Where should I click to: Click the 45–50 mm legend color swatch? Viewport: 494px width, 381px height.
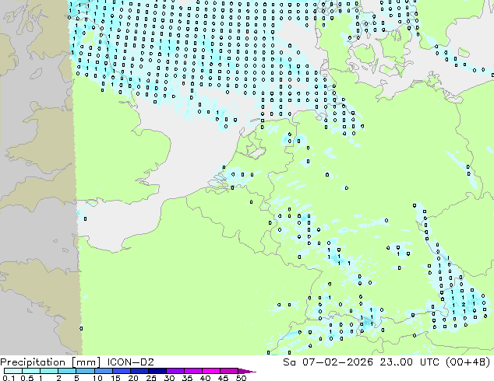[x=229, y=371]
